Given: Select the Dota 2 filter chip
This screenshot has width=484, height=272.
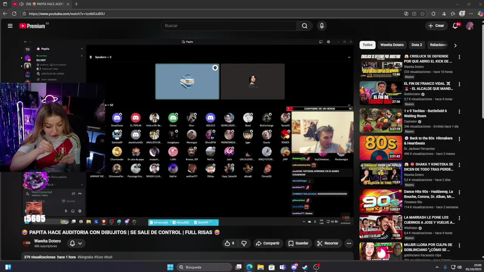Looking at the screenshot, I should point(417,45).
